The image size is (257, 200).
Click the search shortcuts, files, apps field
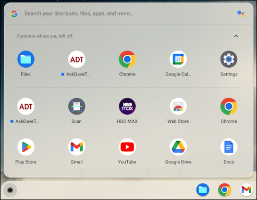[x=129, y=14]
